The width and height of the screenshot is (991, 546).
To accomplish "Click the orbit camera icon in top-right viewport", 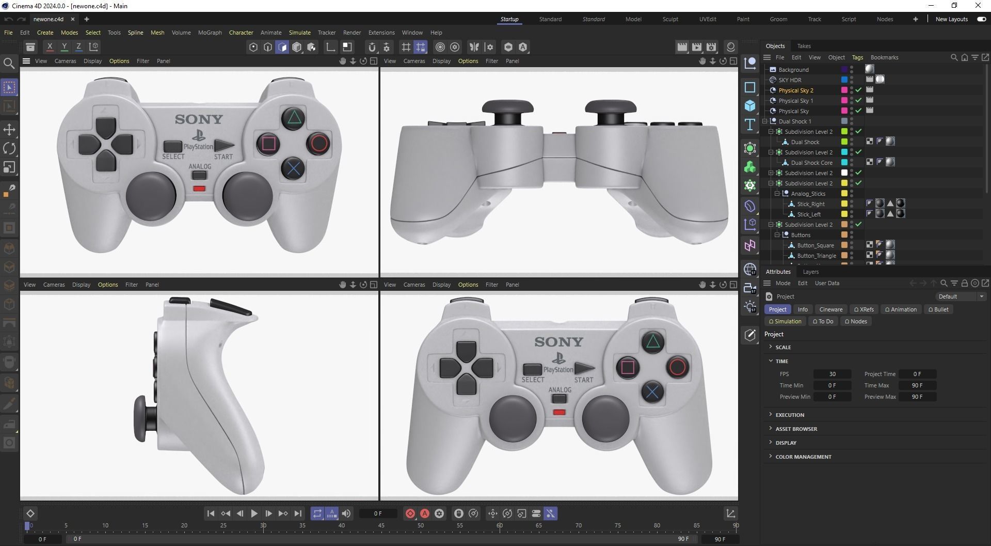I will point(723,61).
